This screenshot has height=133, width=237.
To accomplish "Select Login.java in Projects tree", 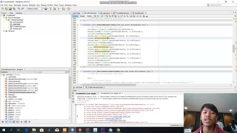I will (16, 24).
